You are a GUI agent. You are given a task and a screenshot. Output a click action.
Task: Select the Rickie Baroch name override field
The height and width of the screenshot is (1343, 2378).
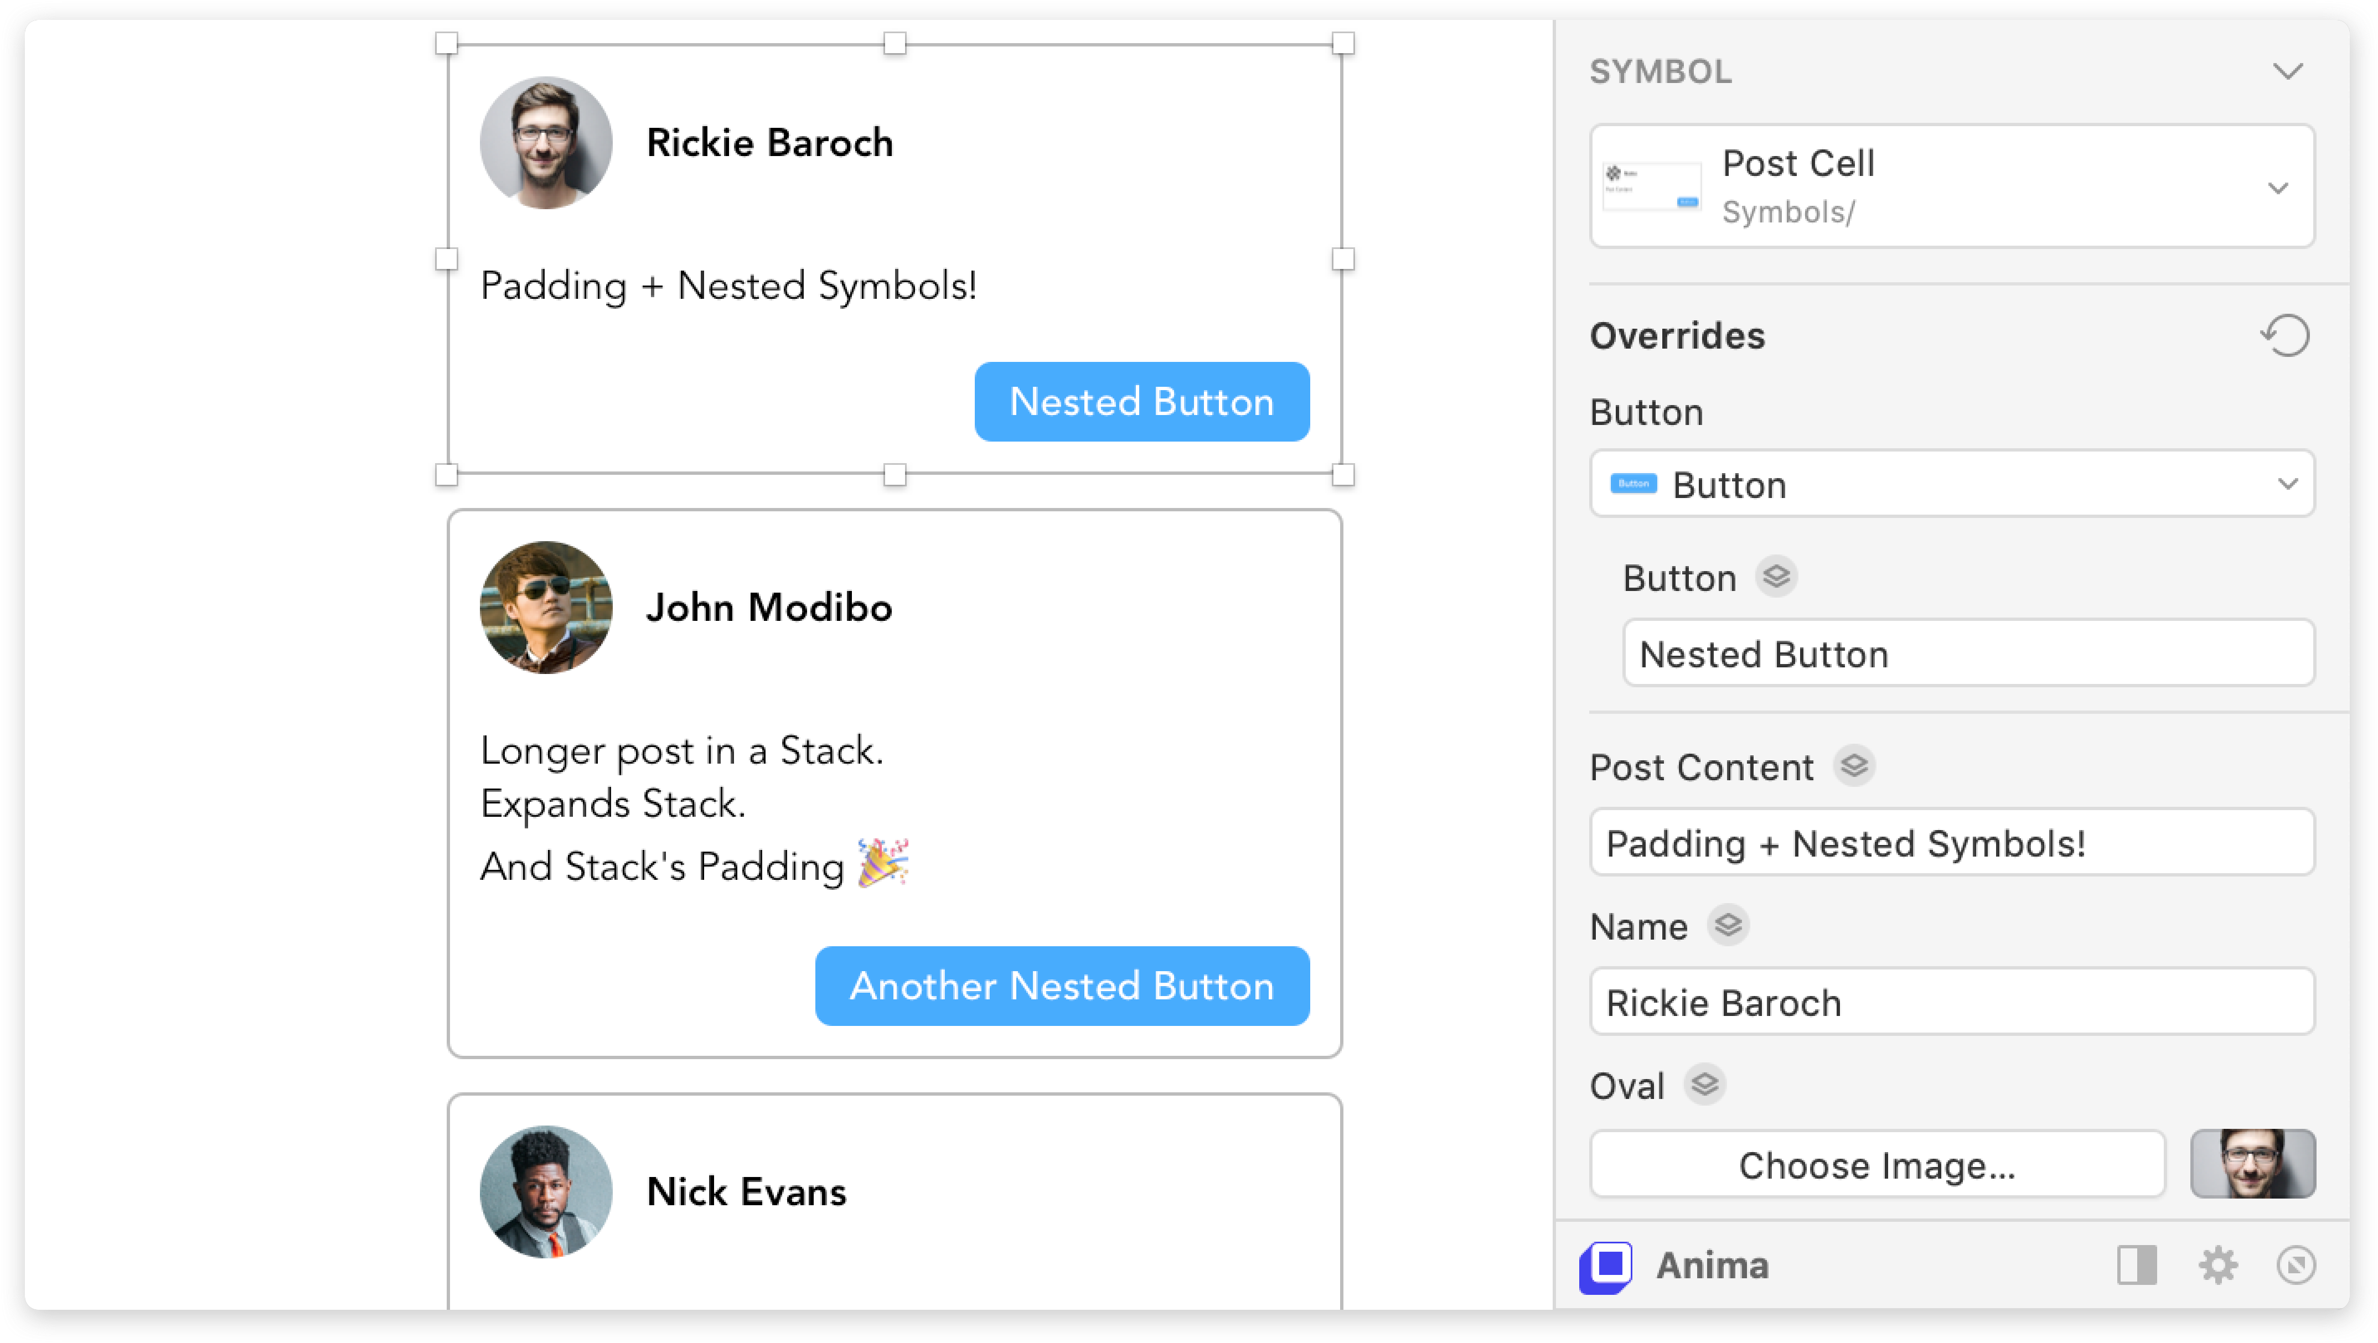pyautogui.click(x=1952, y=1002)
